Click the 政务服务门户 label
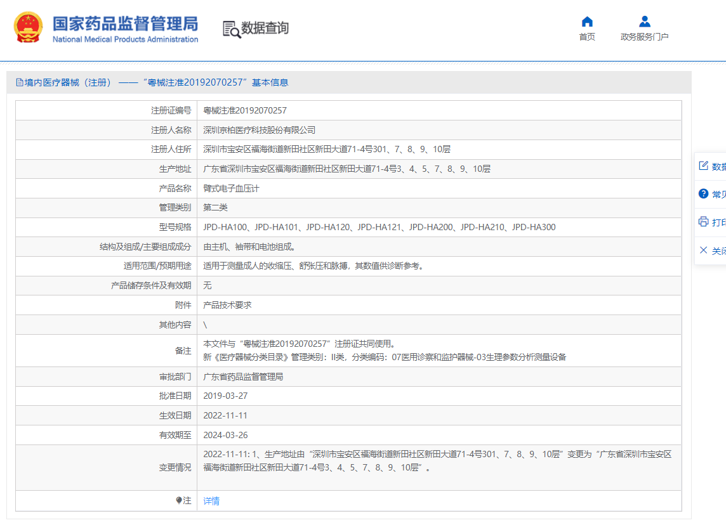This screenshot has width=726, height=525. click(x=645, y=37)
